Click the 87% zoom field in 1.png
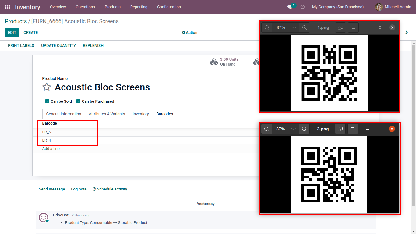 coord(281,27)
